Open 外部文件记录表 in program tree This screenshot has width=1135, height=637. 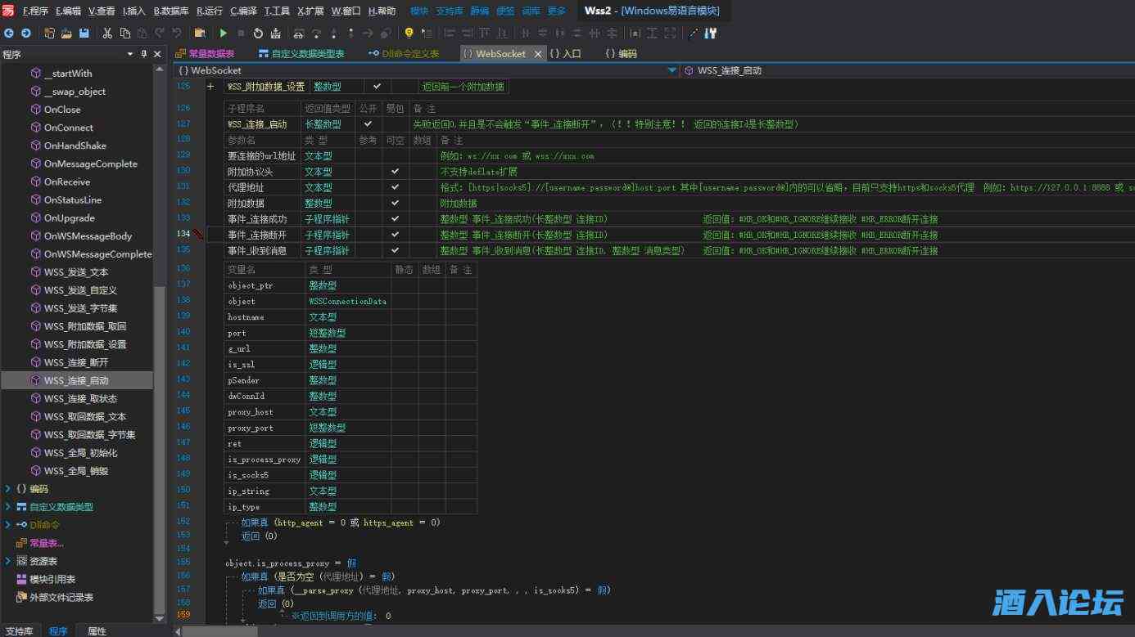[x=61, y=597]
